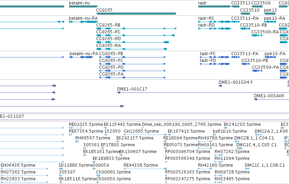Image resolution: width=289 pixels, height=184 pixels.
Task: Open the DMG2B.1_1.C04.C1 EST label
Action: 254,138
